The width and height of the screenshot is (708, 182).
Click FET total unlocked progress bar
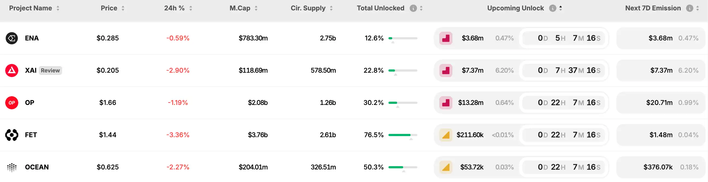click(403, 135)
